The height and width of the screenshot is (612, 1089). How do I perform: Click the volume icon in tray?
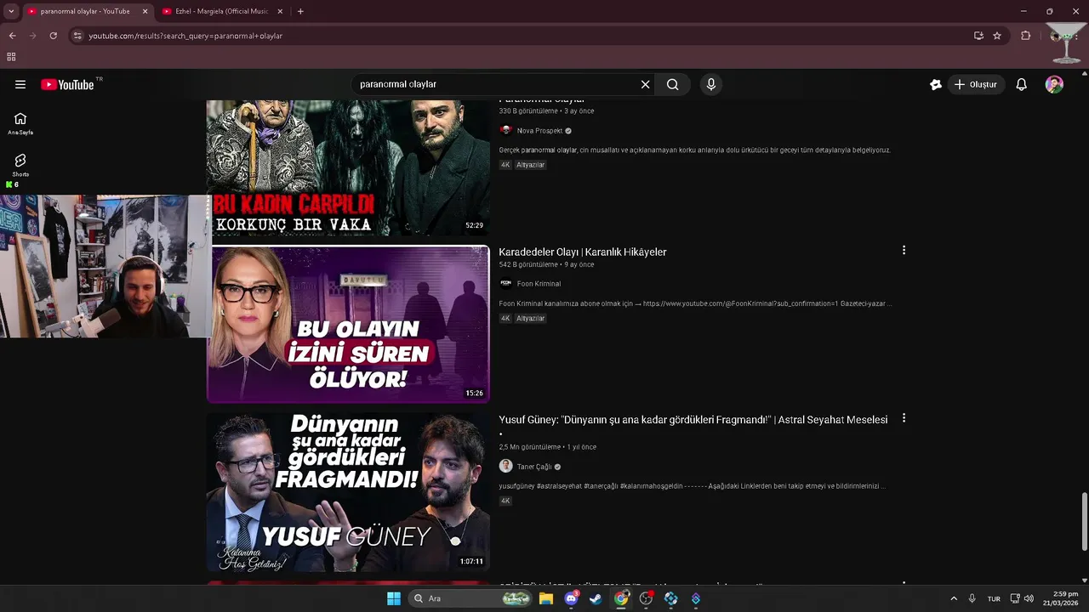[1029, 598]
